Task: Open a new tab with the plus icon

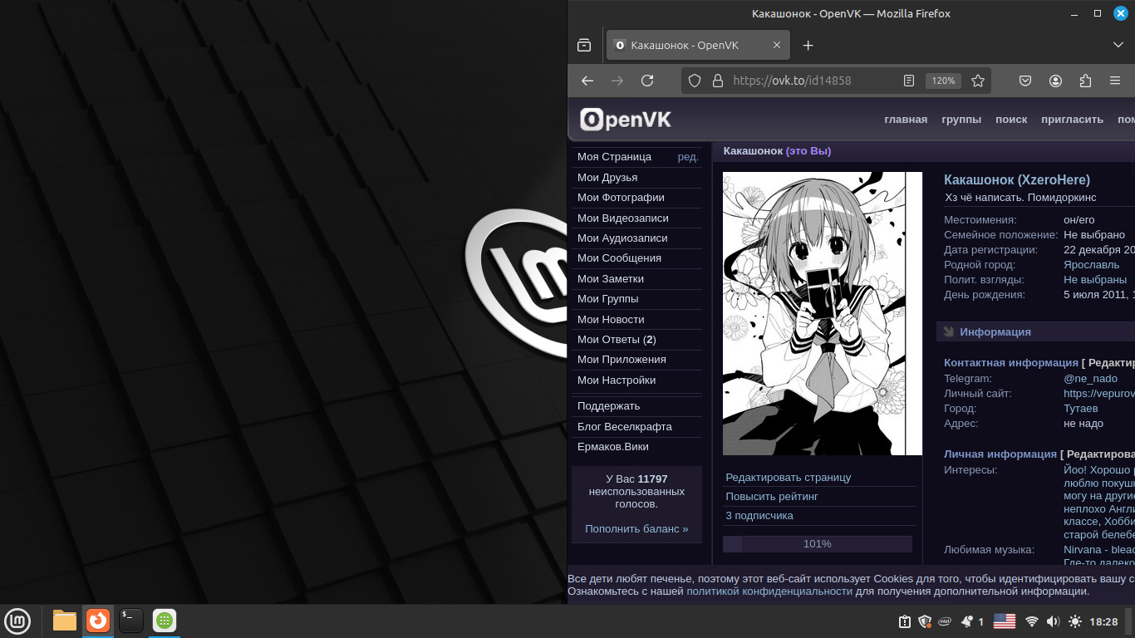Action: tap(808, 45)
